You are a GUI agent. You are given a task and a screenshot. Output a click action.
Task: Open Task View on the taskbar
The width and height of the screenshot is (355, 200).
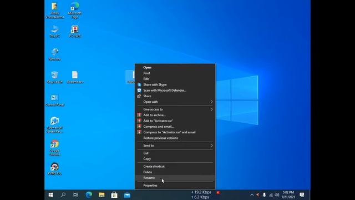tap(75, 195)
